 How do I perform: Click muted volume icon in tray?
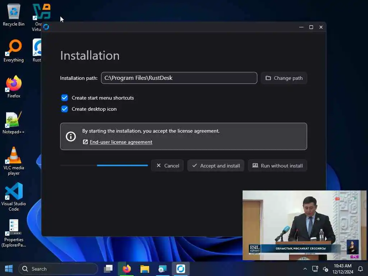(325, 269)
